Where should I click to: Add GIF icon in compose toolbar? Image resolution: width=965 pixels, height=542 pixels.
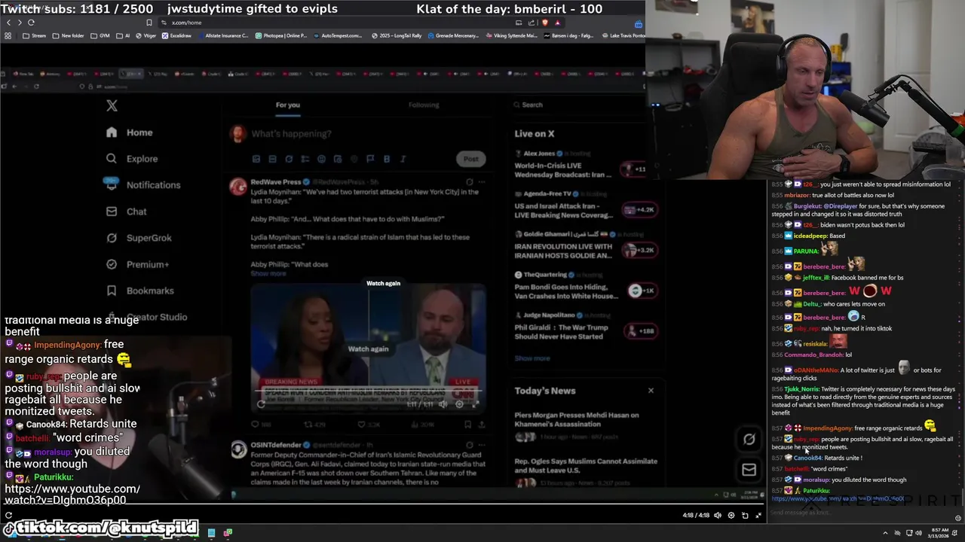pyautogui.click(x=272, y=159)
